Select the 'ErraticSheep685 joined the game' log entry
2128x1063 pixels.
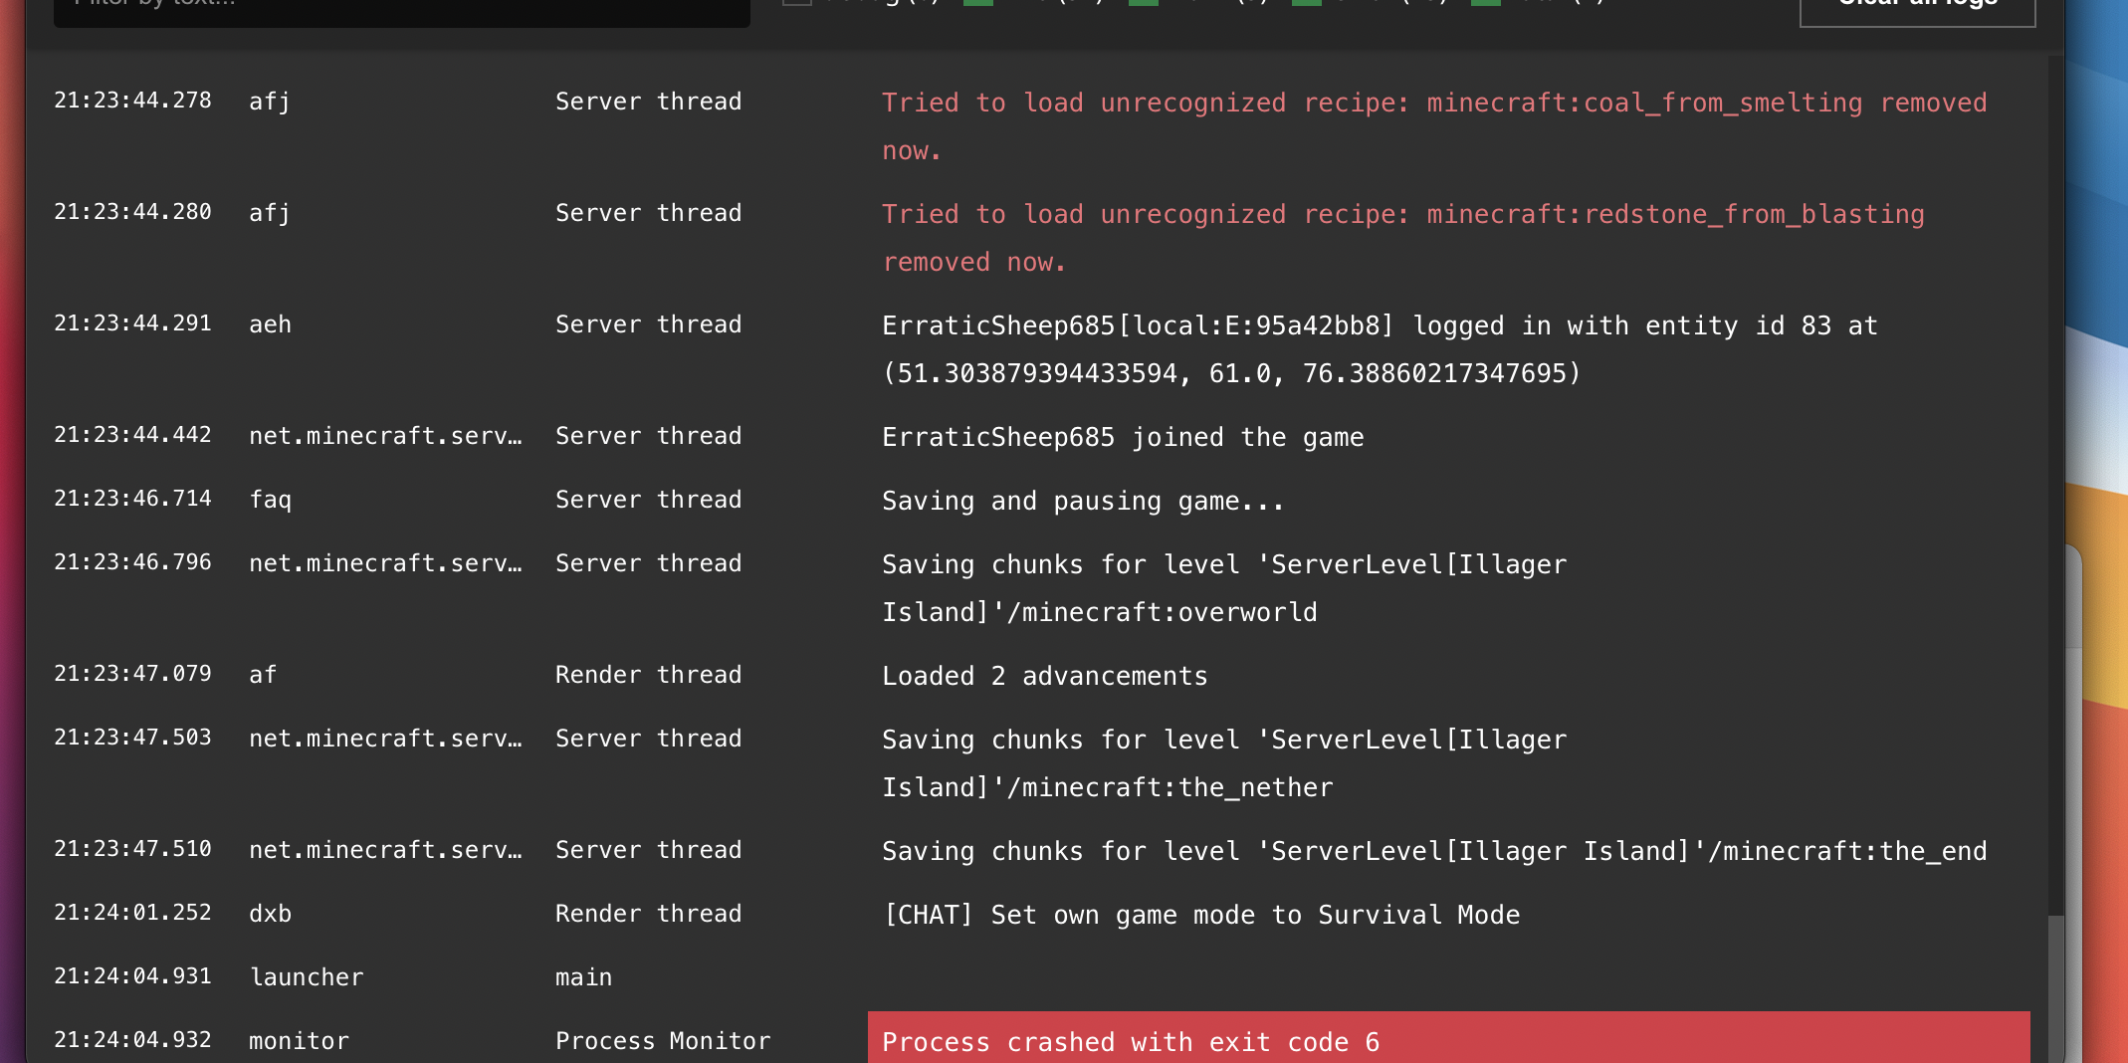[1123, 437]
